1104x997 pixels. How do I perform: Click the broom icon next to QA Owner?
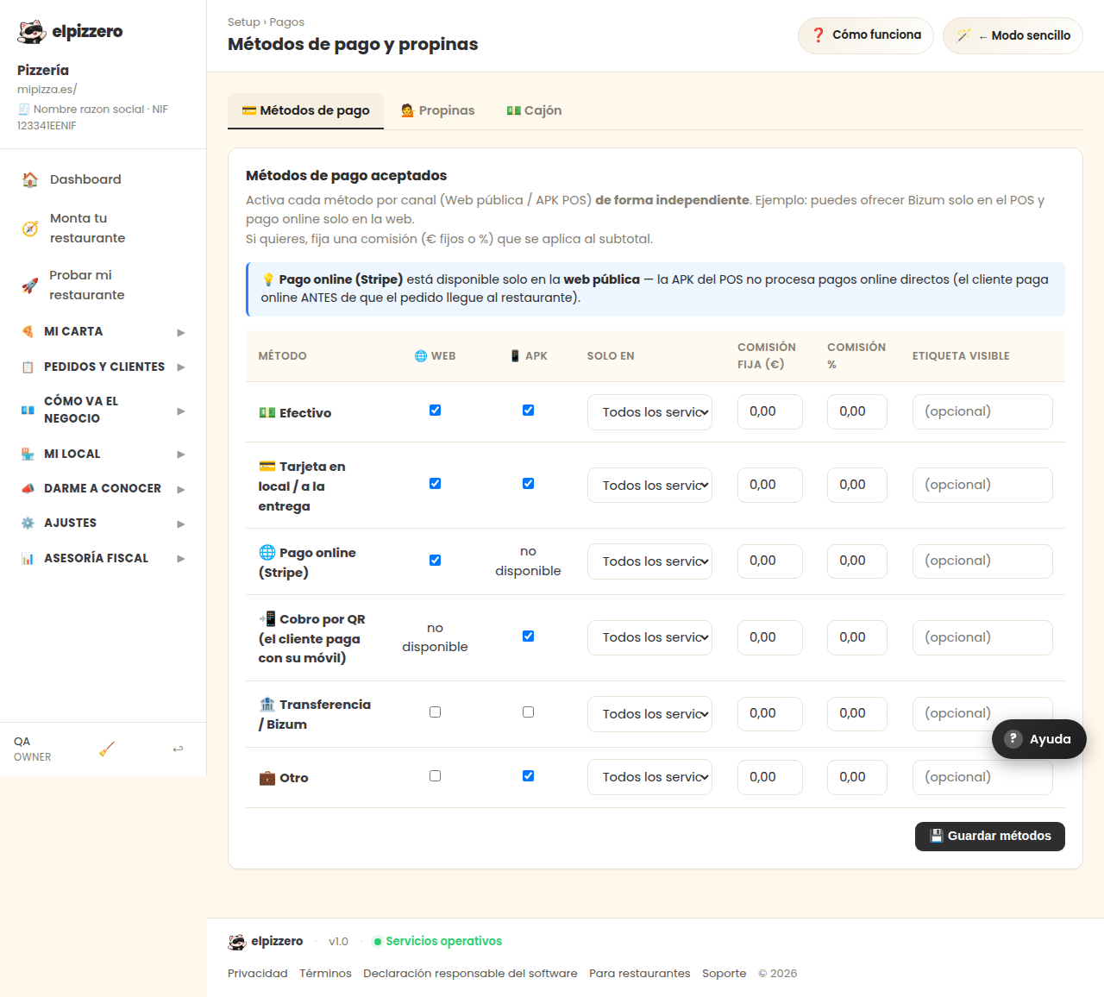click(x=107, y=749)
